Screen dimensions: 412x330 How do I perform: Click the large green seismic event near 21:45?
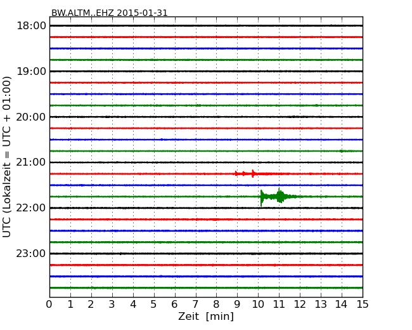(278, 197)
